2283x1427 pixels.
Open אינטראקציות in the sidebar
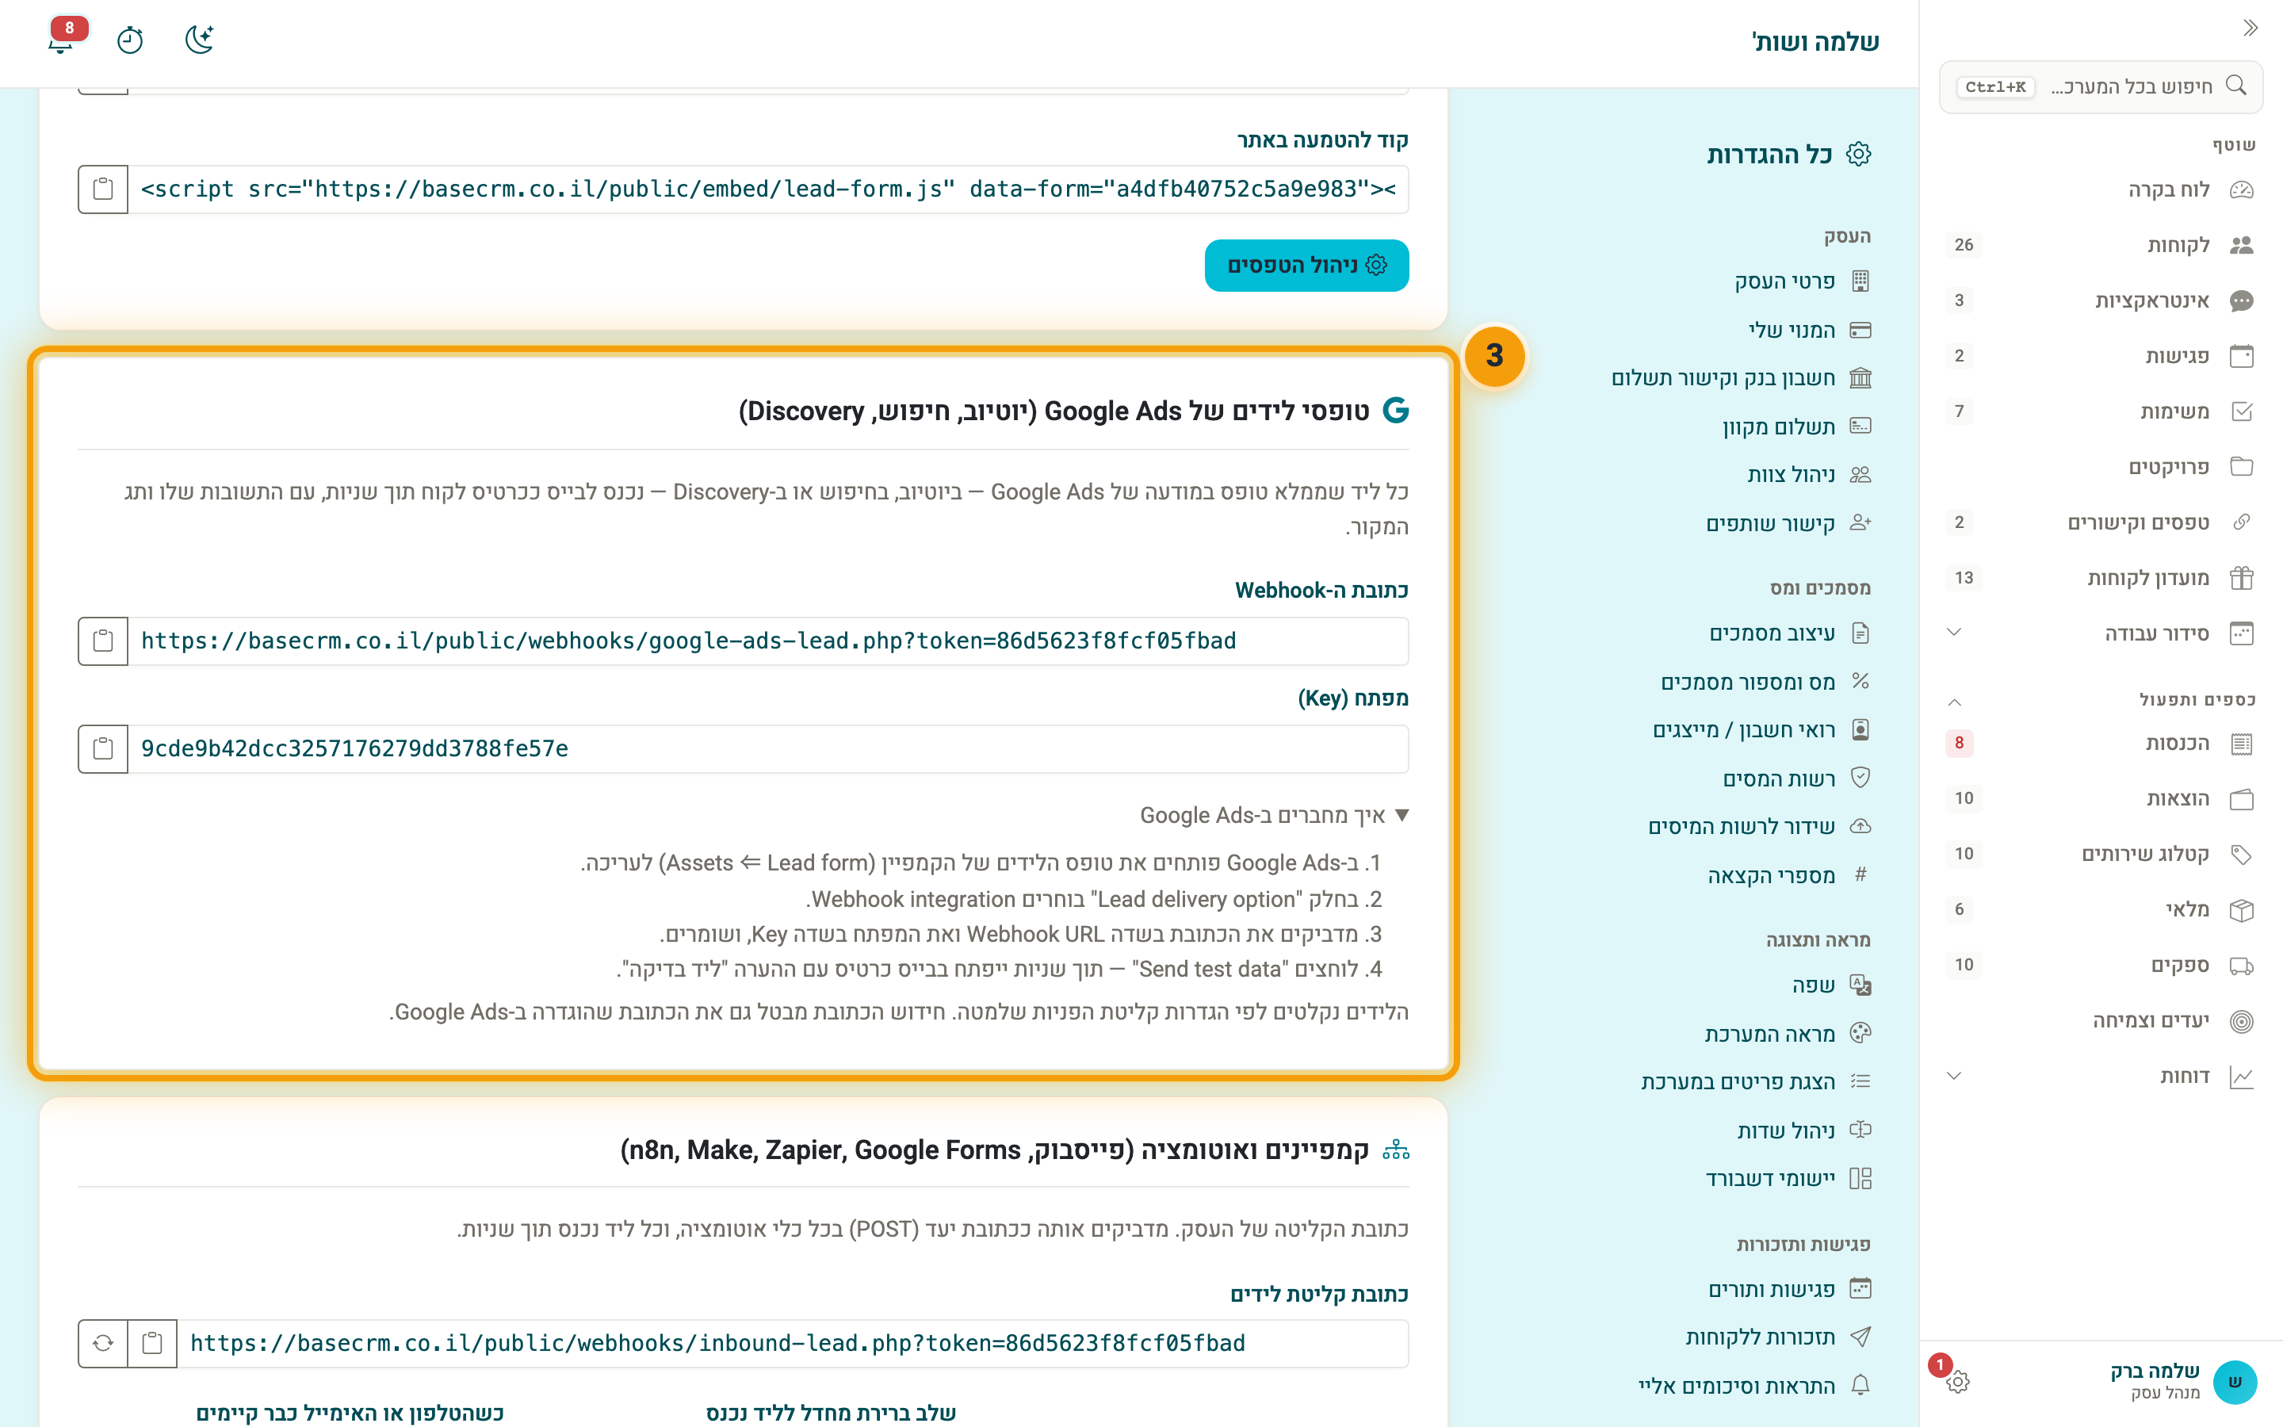pos(2101,301)
